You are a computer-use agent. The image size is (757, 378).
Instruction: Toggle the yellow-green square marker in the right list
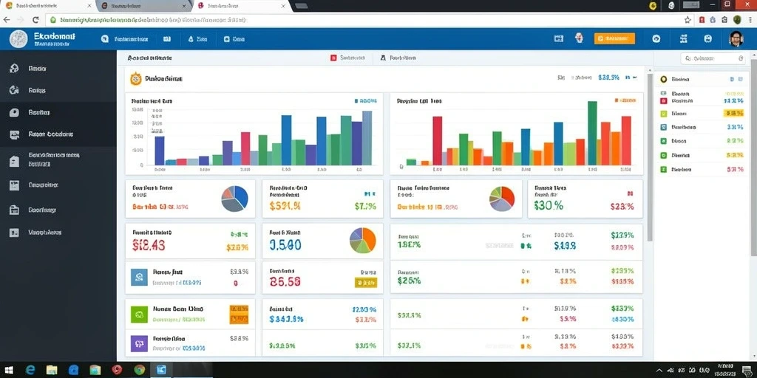[x=663, y=114]
